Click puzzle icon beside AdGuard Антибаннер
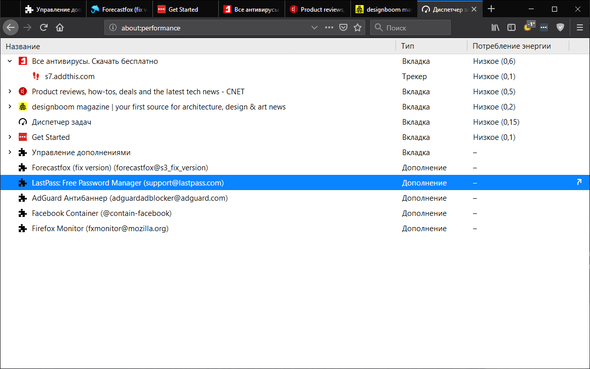This screenshot has width=590, height=369. [x=23, y=198]
